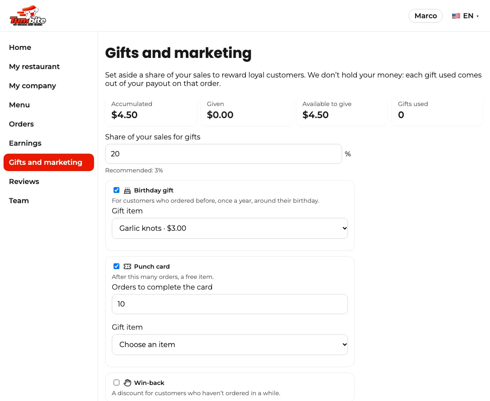Viewport: 490px width, 401px height.
Task: Click the Birthday gift label
Action: click(x=153, y=190)
